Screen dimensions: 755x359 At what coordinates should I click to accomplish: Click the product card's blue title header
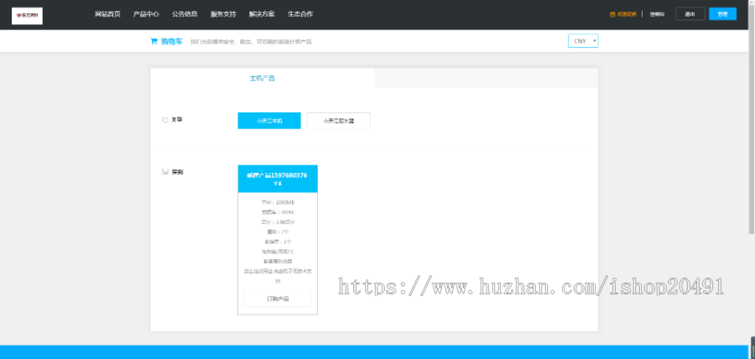pos(278,179)
